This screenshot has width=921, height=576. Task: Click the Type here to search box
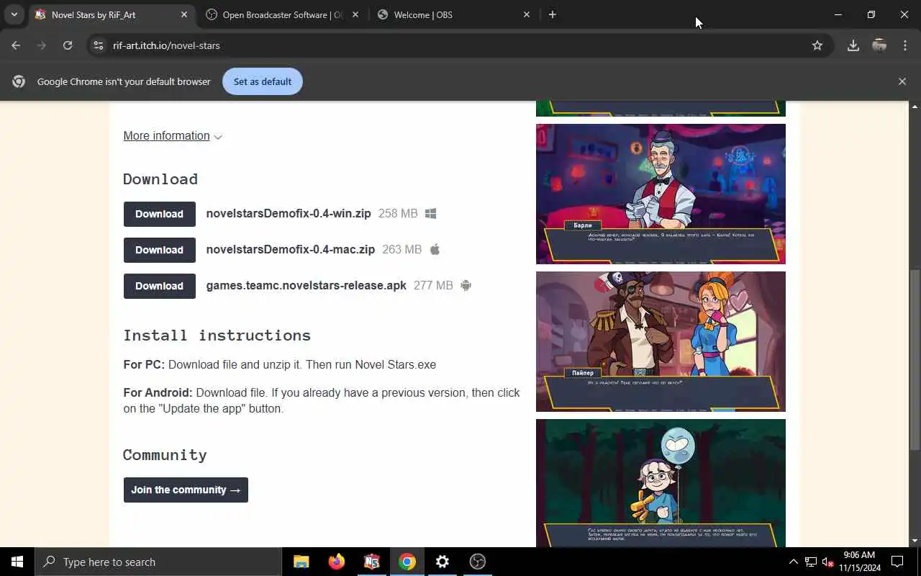click(x=158, y=562)
